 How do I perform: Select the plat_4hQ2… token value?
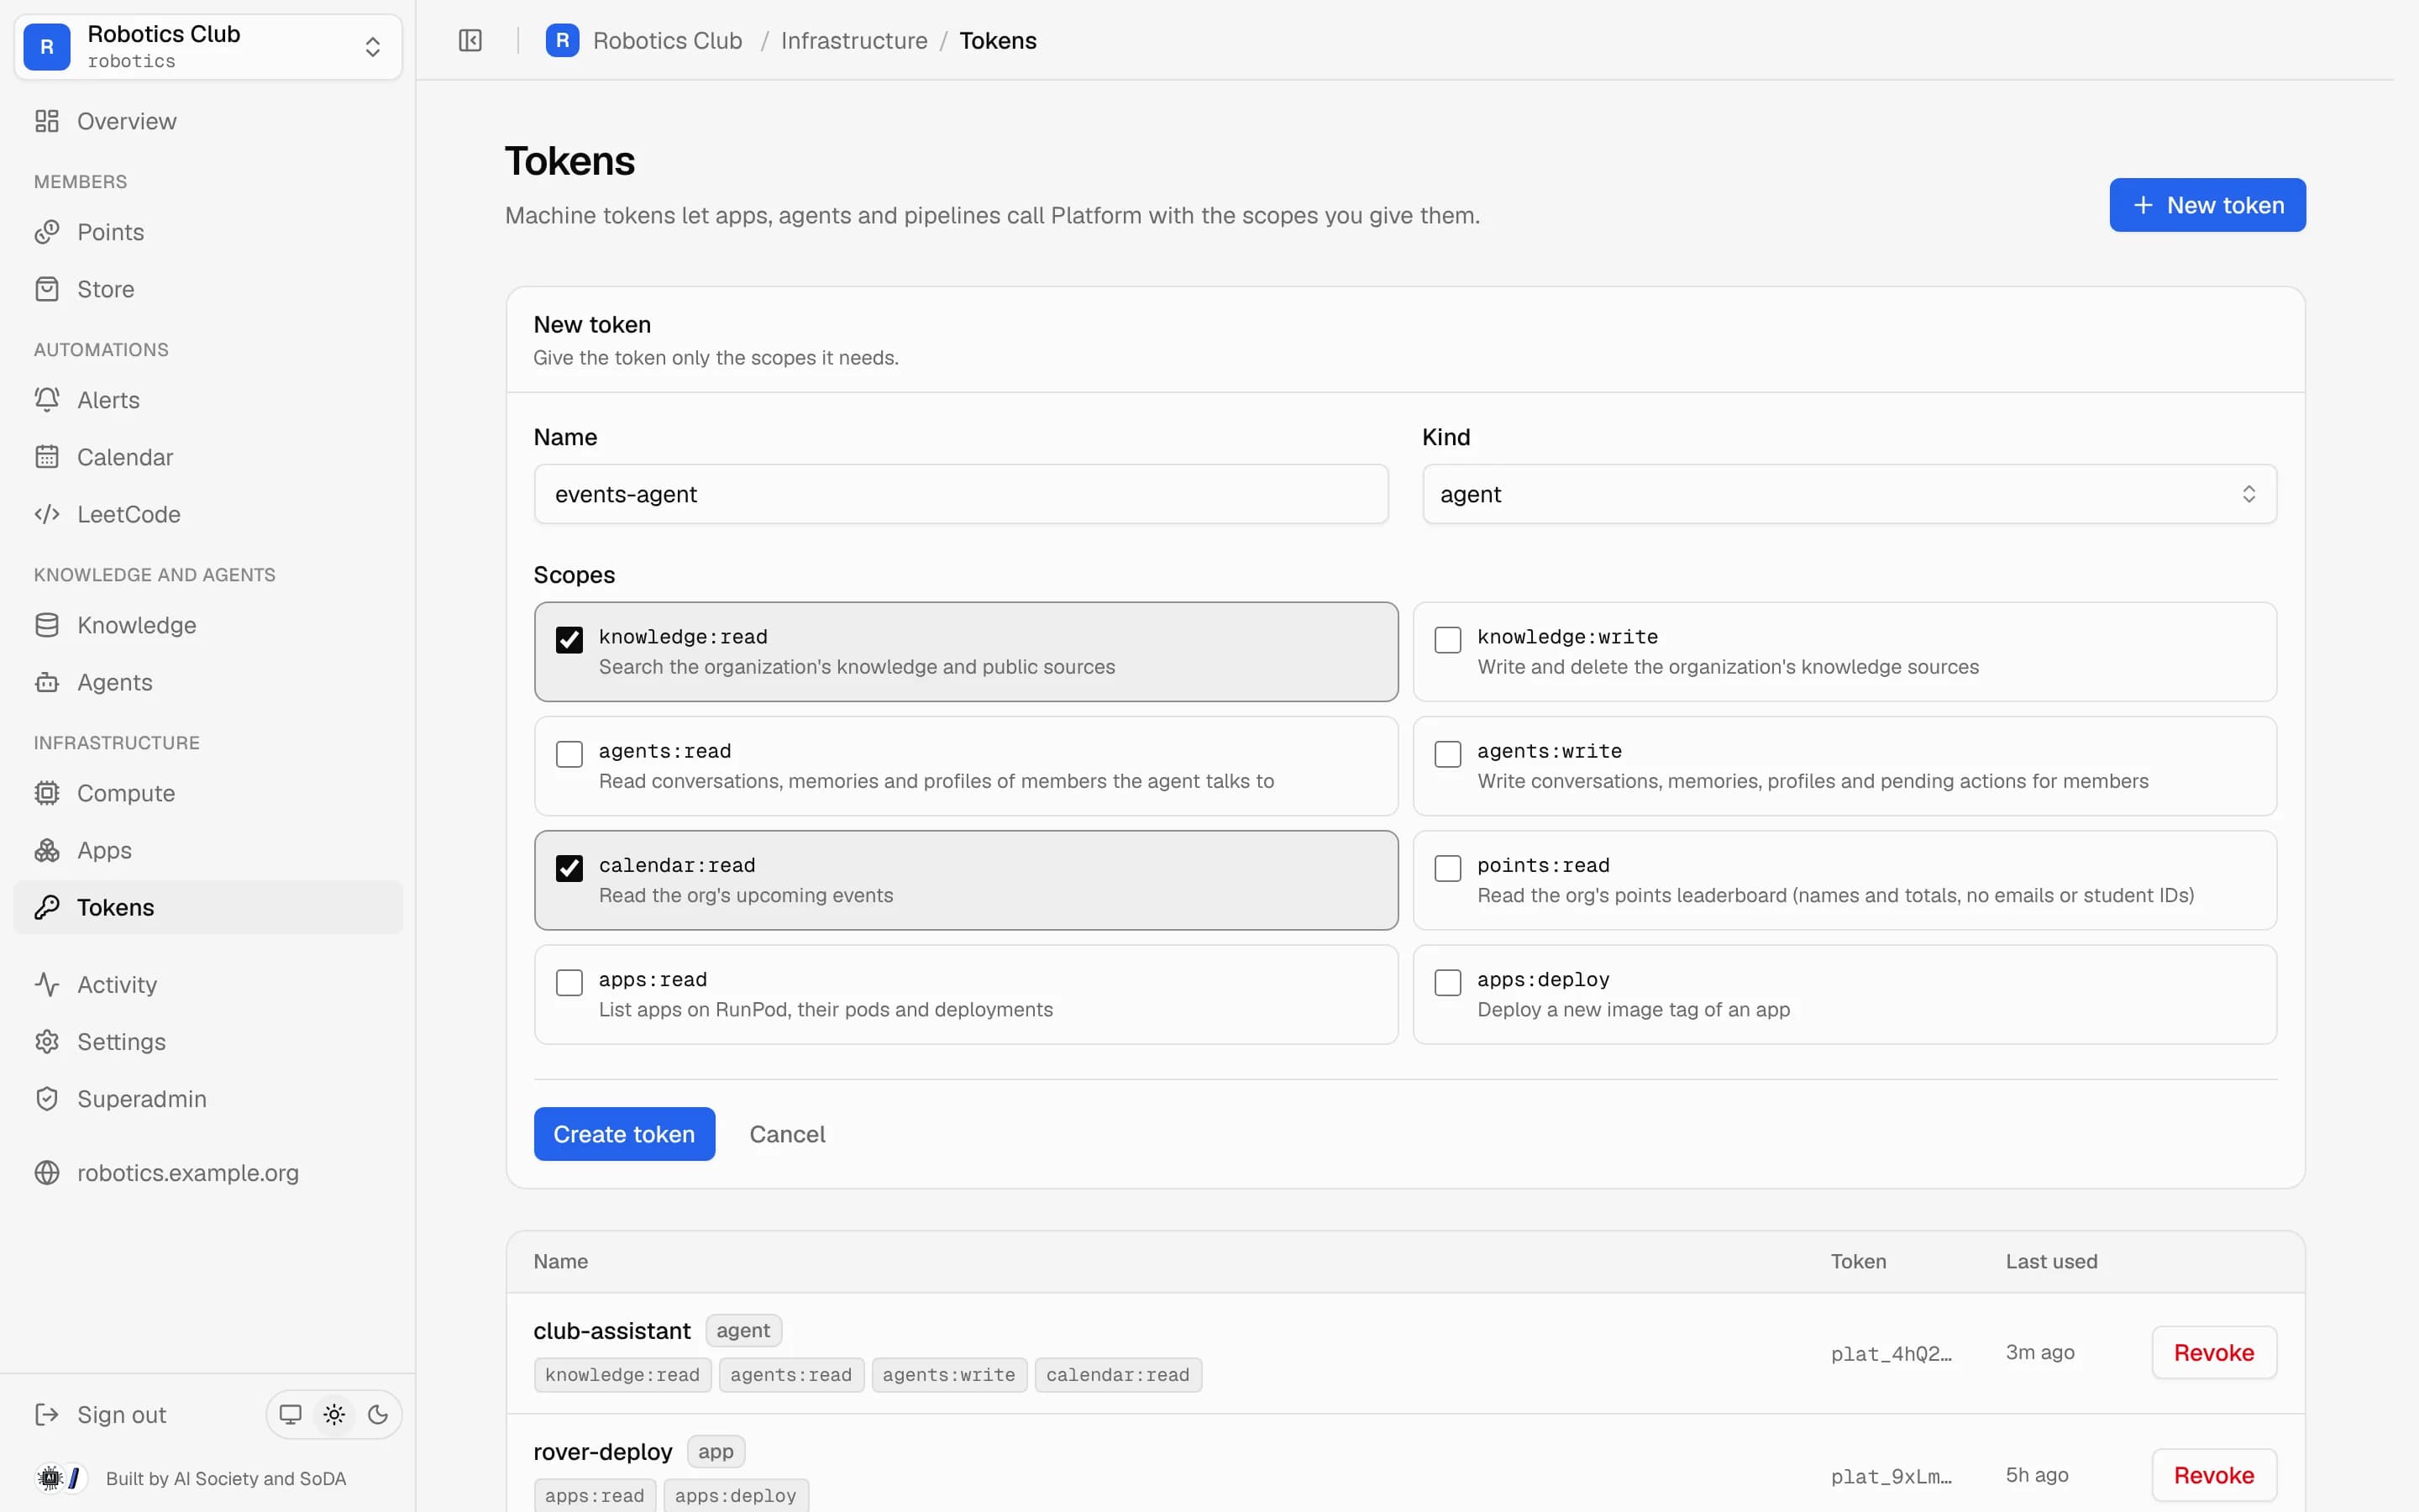coord(1892,1354)
